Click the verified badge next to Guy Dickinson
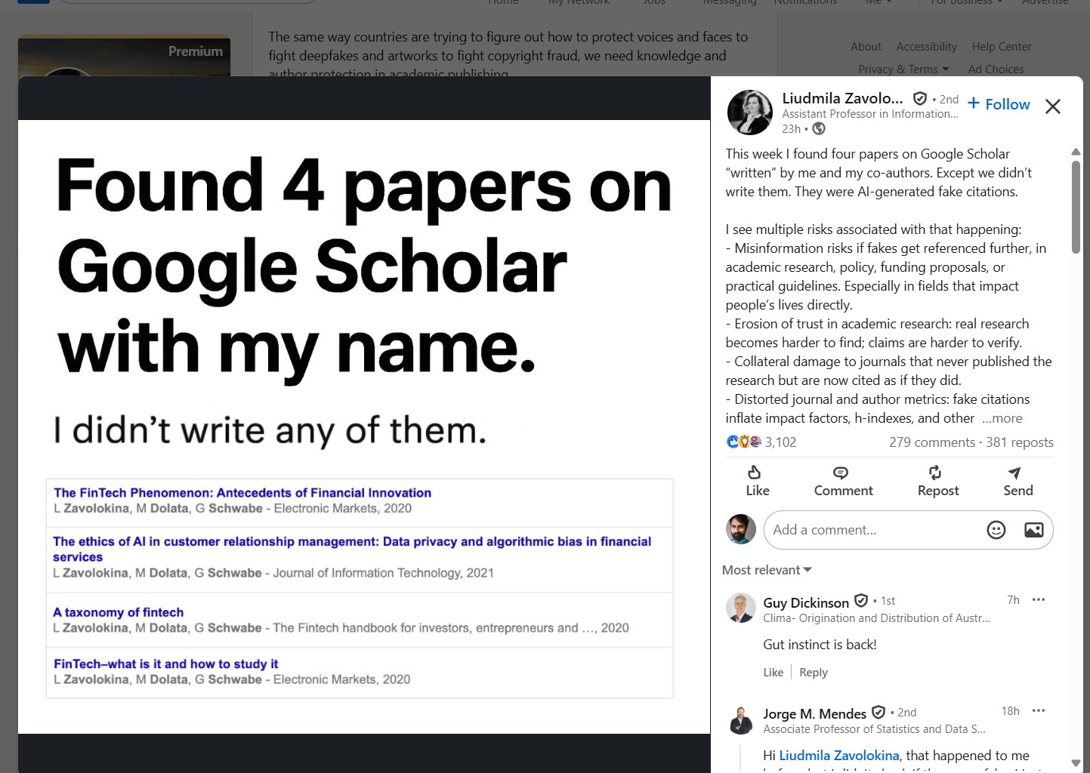The width and height of the screenshot is (1090, 773). pos(861,601)
